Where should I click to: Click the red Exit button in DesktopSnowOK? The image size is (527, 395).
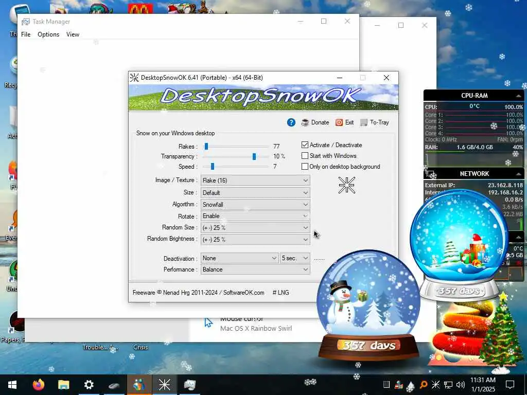tap(344, 122)
